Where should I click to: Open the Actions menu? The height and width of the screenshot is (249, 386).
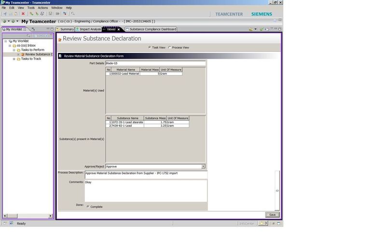(43, 8)
